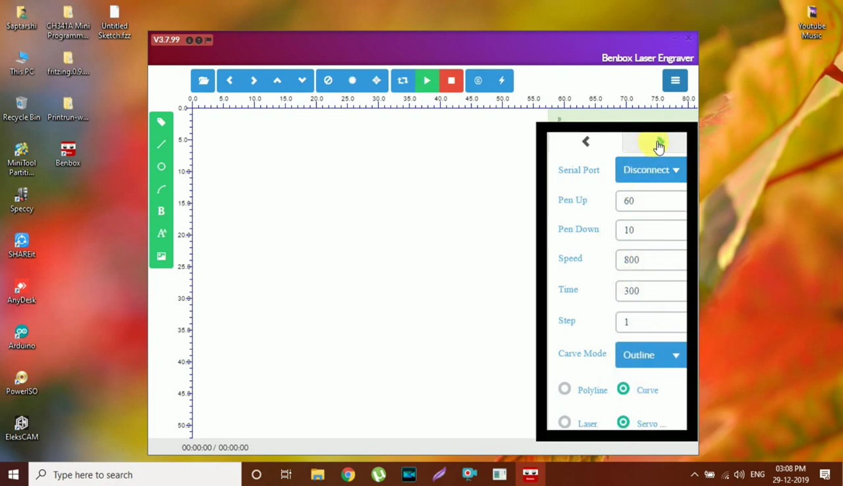
Task: Select the tag tool in the green sidebar
Action: (x=161, y=122)
